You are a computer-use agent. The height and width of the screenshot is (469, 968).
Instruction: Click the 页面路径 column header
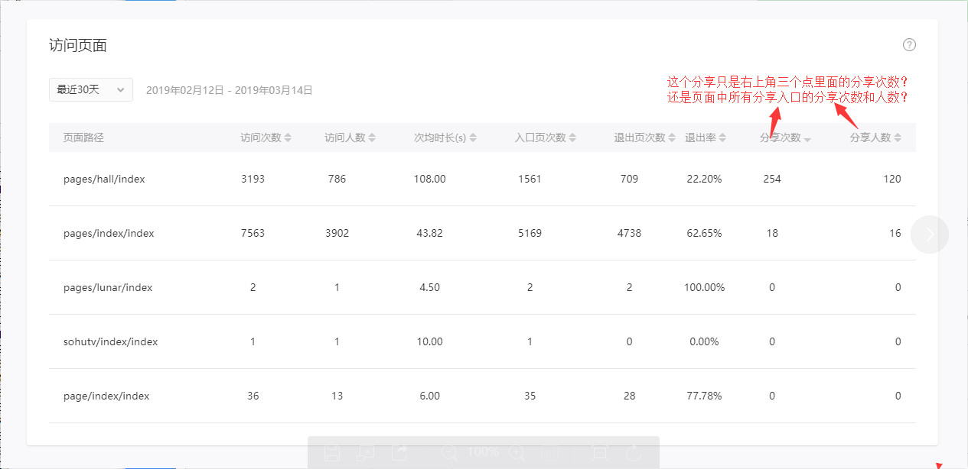click(x=83, y=138)
